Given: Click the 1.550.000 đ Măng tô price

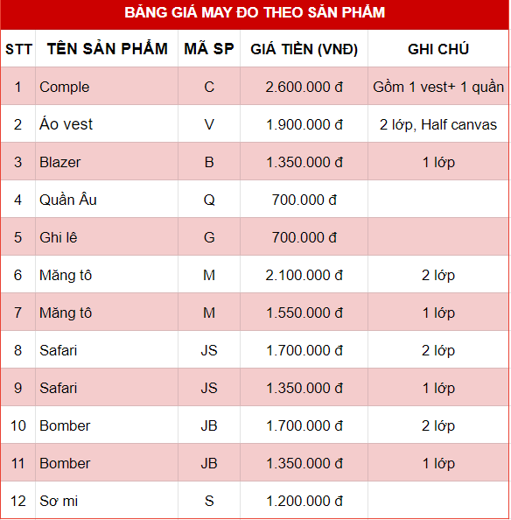Looking at the screenshot, I should [304, 313].
